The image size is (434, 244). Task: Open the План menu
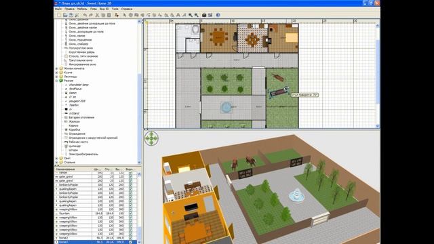[x=94, y=9]
